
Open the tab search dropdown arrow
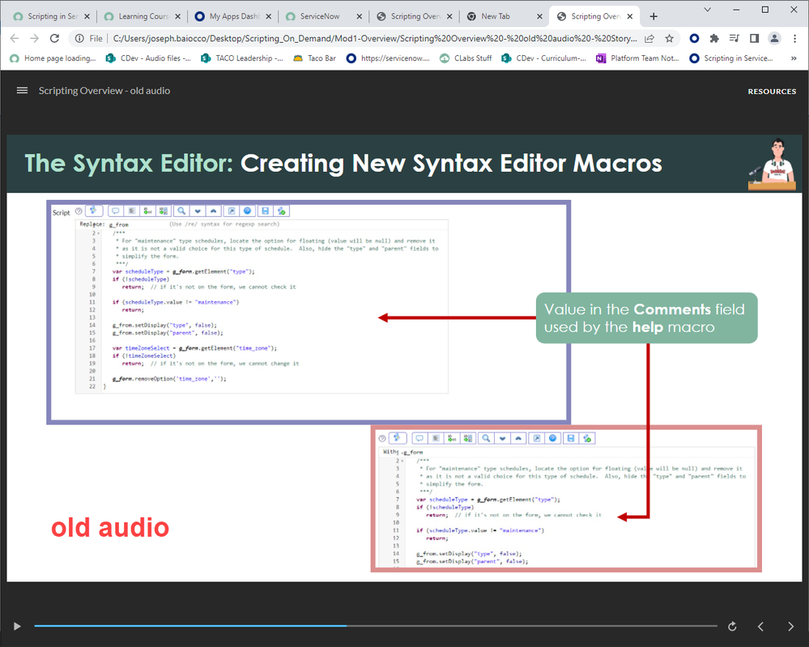click(x=706, y=10)
